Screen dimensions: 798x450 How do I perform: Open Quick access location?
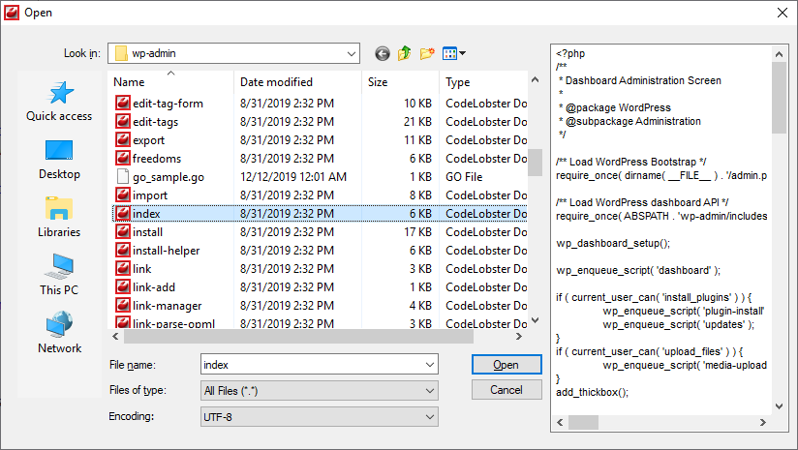59,102
